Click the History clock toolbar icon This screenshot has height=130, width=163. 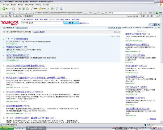52,9
